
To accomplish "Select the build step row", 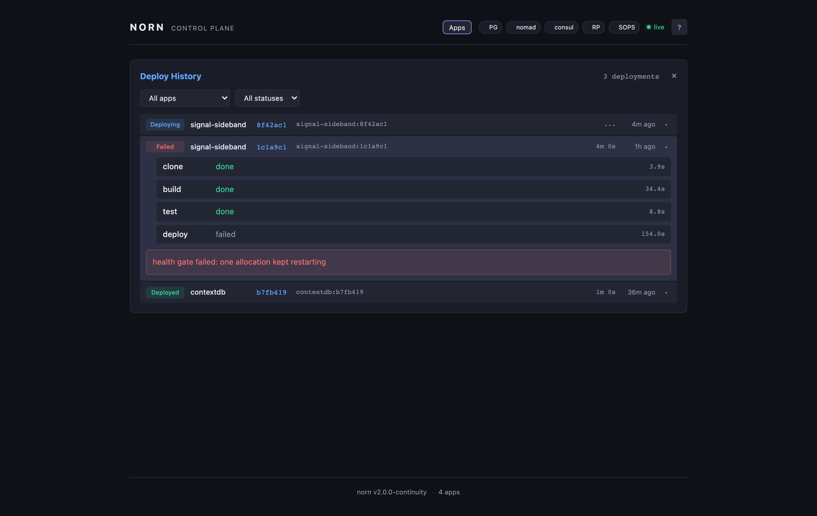I will pos(413,189).
